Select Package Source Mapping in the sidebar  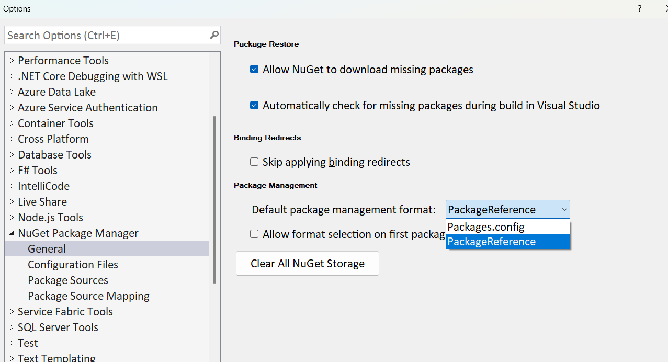tap(88, 296)
